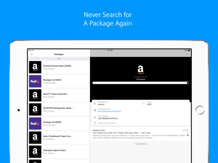Click the battery indicator in status bar

point(189,50)
